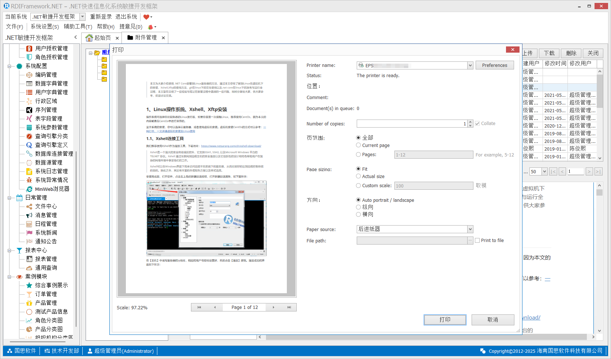
Task: Click the 序列管理 icon in tree
Action: tap(29, 110)
